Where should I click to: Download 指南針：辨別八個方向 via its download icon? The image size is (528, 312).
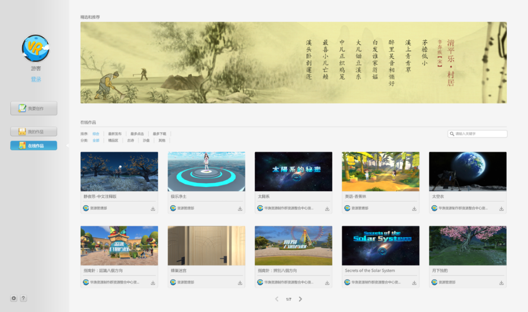pyautogui.click(x=327, y=282)
